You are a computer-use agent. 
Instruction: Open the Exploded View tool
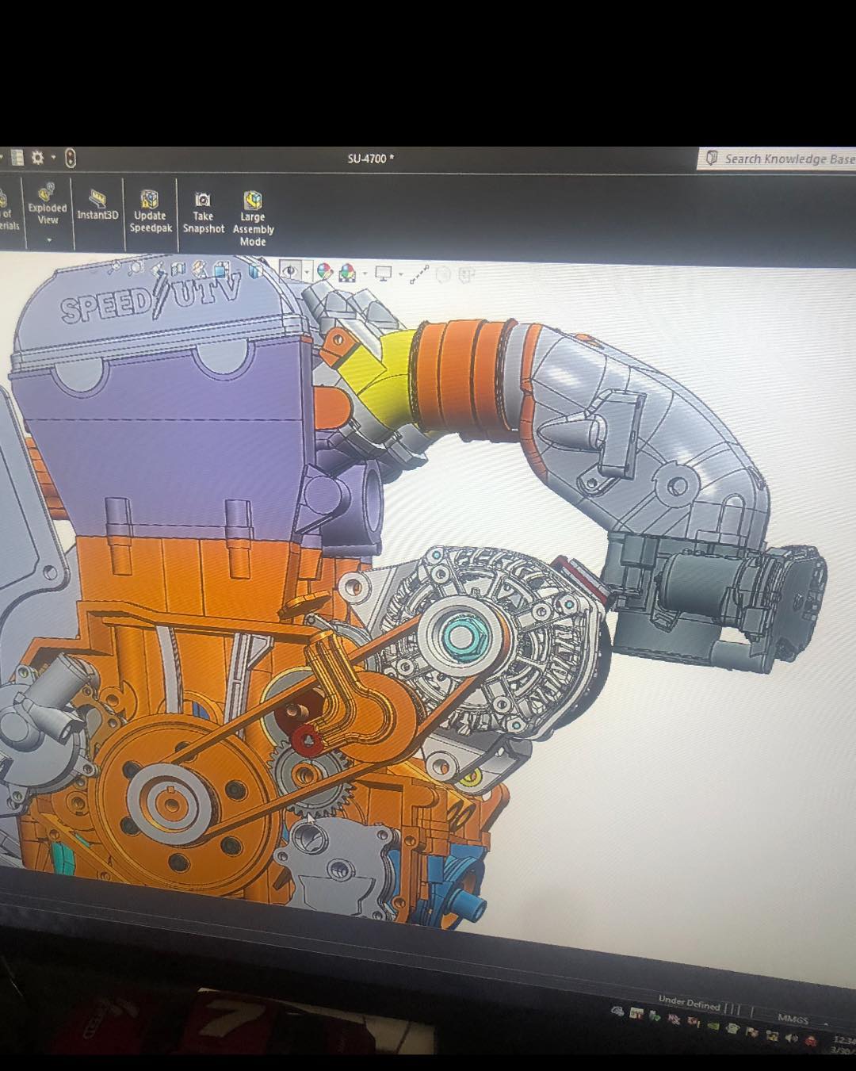pos(48,205)
